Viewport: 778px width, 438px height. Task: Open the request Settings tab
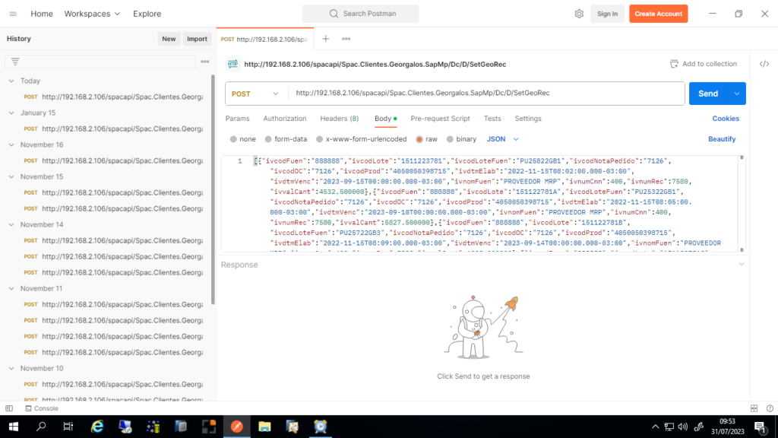[x=528, y=119]
